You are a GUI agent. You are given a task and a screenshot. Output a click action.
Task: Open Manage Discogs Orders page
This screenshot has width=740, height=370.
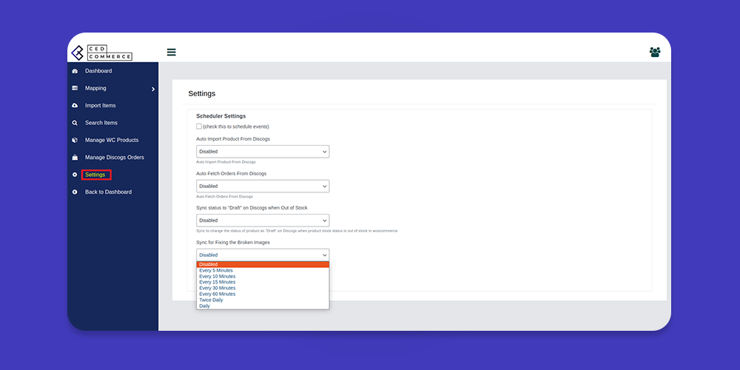(115, 157)
